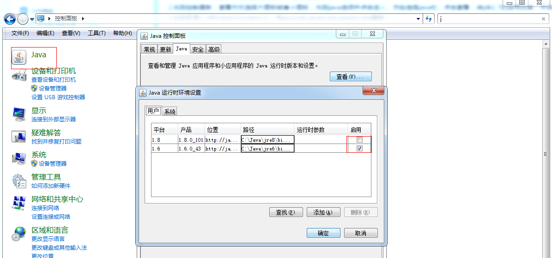This screenshot has height=258, width=552.
Task: Click the control panel vertical scrollbar
Action: pyautogui.click(x=546, y=154)
